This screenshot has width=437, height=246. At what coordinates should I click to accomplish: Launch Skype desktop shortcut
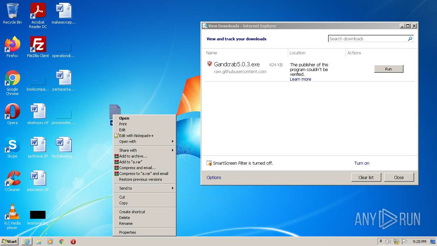(x=12, y=148)
